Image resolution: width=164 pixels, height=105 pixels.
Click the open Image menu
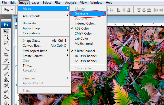tap(23, 3)
